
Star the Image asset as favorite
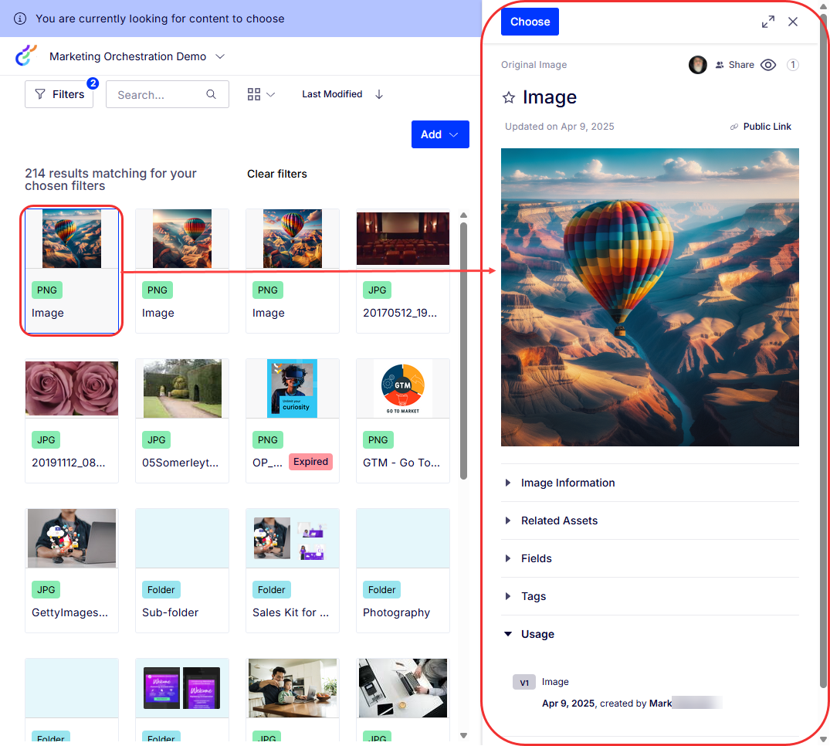click(509, 97)
